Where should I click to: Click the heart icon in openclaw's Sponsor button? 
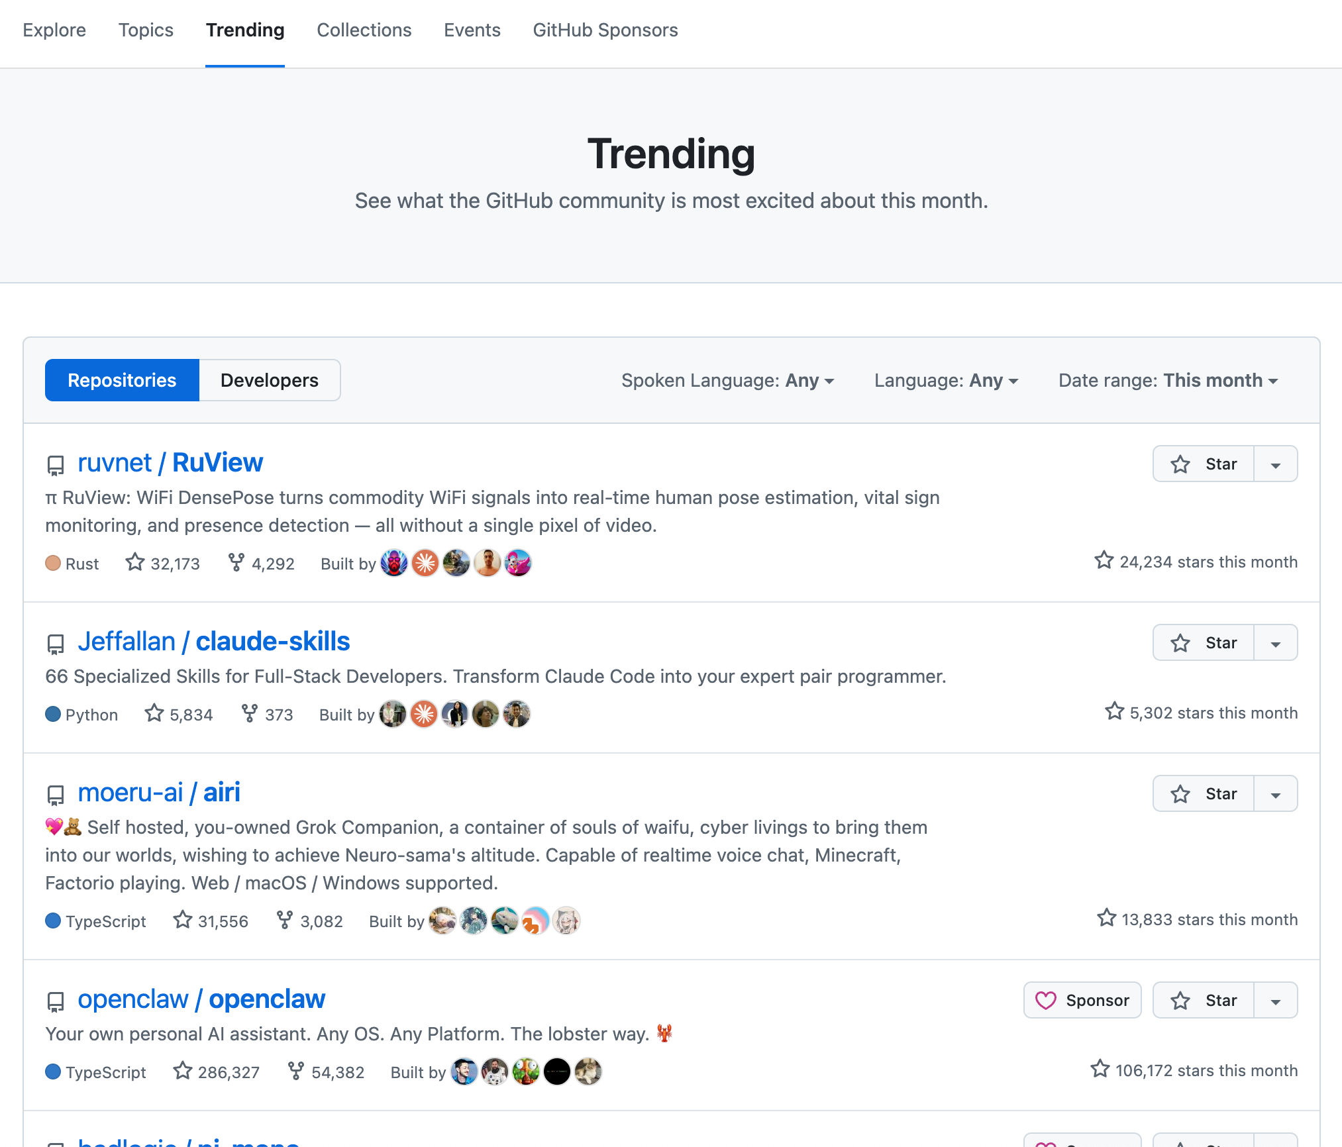click(1047, 1000)
